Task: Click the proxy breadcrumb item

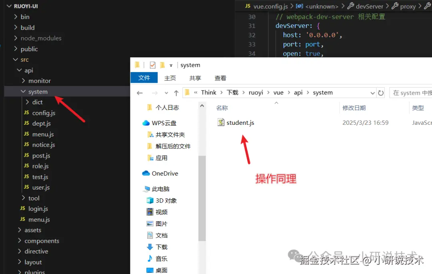Action: (x=408, y=6)
